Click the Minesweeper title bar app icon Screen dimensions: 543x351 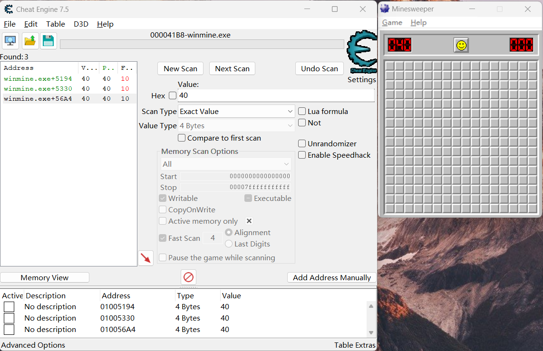click(x=385, y=9)
